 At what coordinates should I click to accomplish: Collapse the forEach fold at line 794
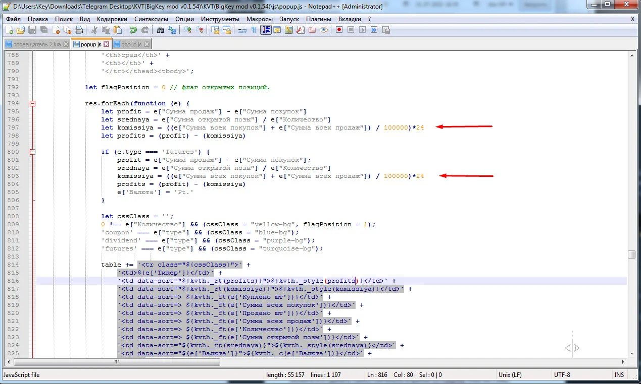click(32, 103)
